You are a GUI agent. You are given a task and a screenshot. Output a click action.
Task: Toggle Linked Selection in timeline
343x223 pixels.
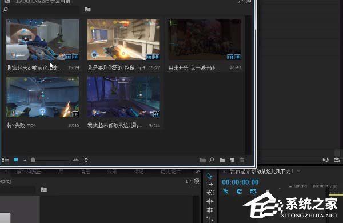pos(253,192)
